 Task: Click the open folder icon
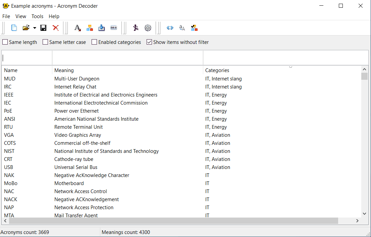pyautogui.click(x=26, y=28)
